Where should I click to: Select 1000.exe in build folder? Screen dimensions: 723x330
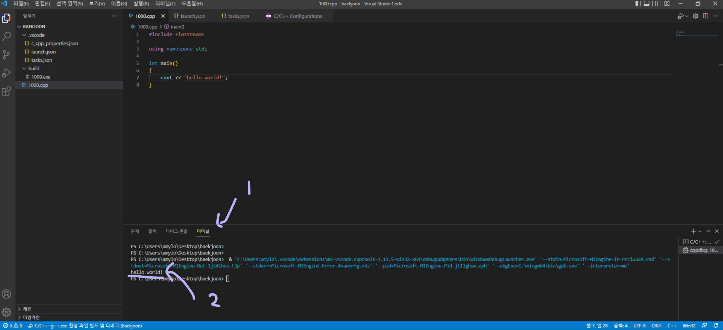click(69, 77)
